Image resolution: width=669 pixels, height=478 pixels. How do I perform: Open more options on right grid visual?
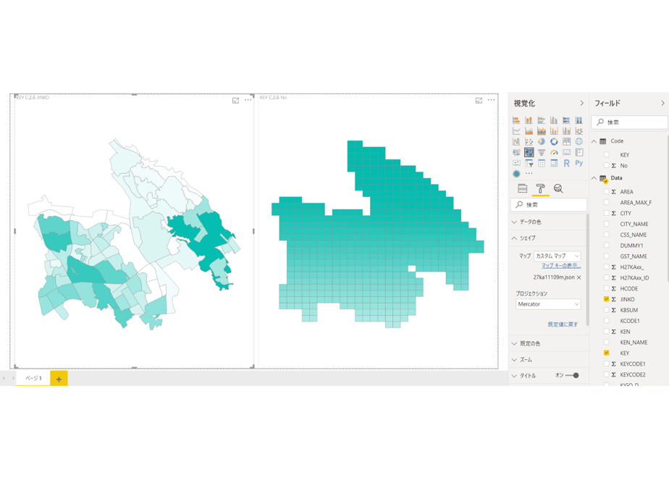pyautogui.click(x=491, y=100)
